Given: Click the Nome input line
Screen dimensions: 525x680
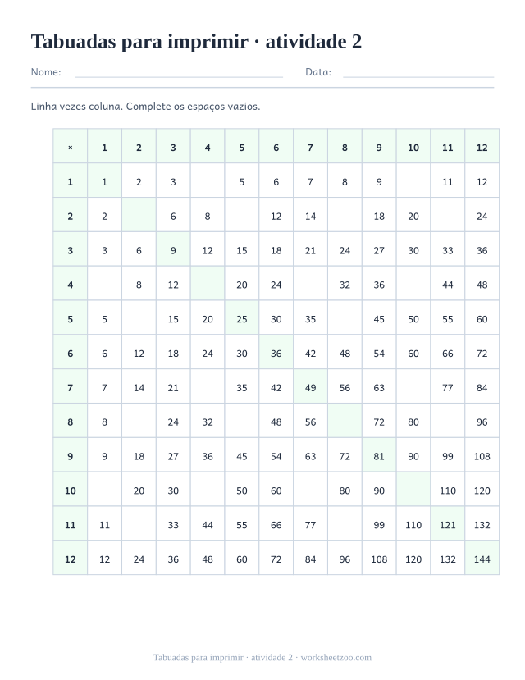Looking at the screenshot, I should tap(179, 72).
